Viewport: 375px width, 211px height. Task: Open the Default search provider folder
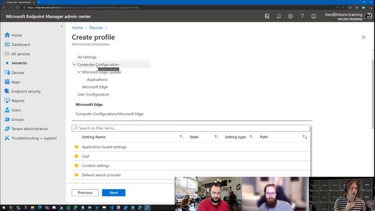[101, 175]
